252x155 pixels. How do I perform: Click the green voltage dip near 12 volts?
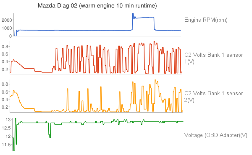(50, 136)
